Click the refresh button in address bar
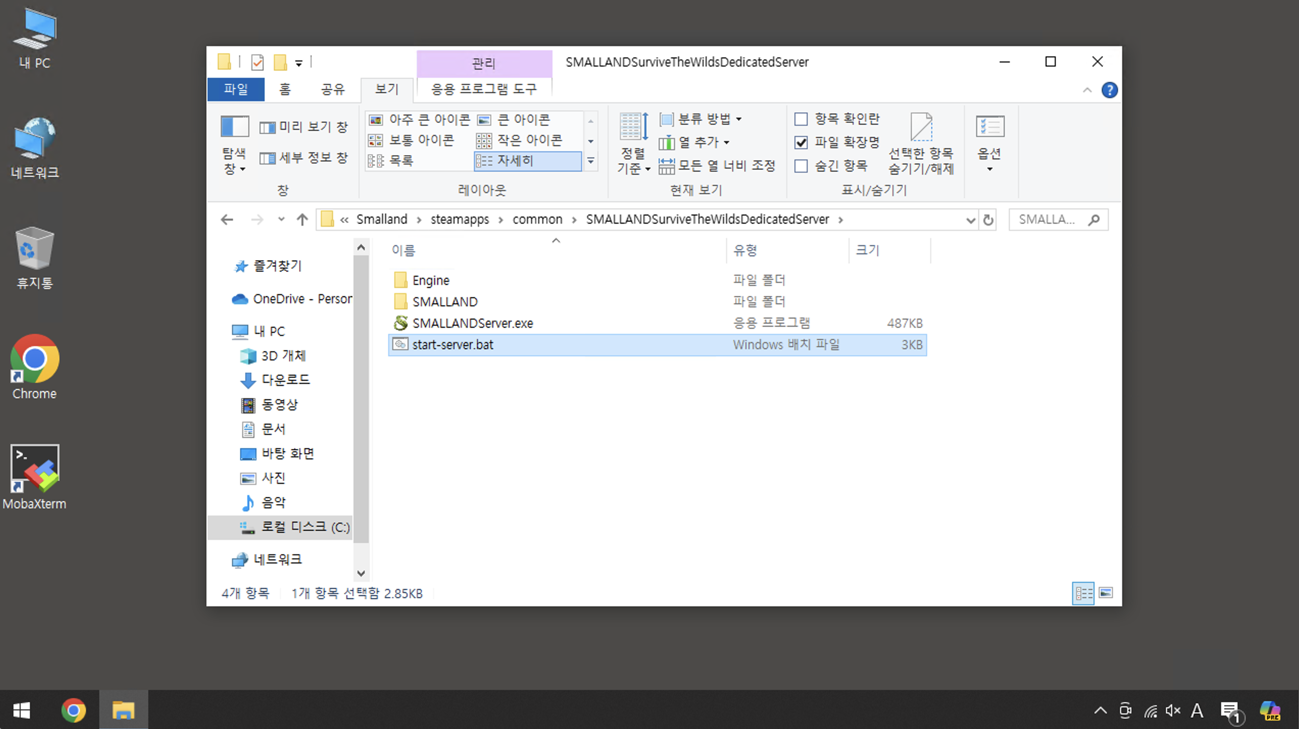This screenshot has width=1299, height=729. click(x=988, y=220)
